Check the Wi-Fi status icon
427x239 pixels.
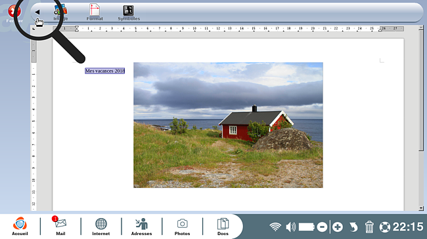(275, 227)
